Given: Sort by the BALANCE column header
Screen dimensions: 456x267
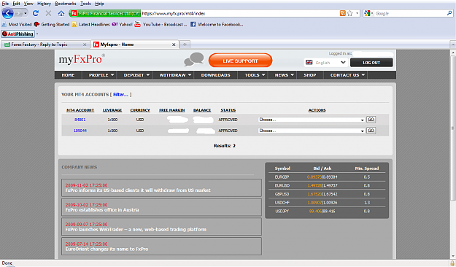Looking at the screenshot, I should tap(202, 110).
